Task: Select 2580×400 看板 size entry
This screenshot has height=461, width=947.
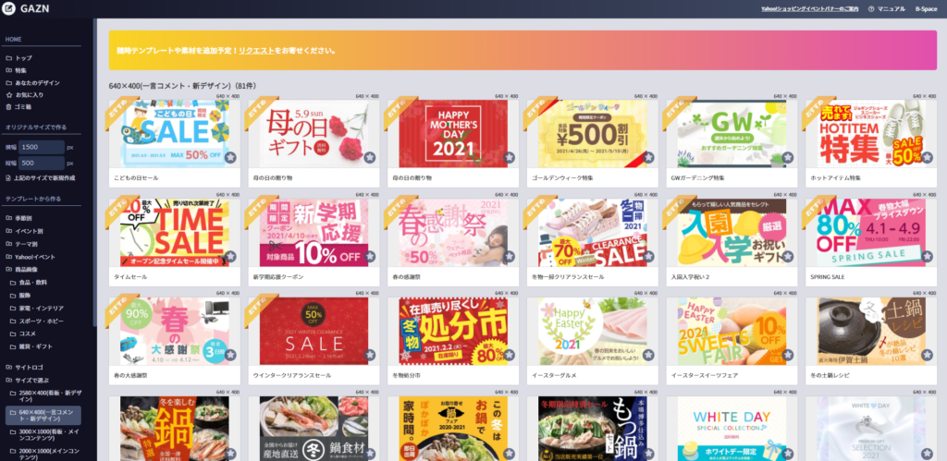Action: [45, 395]
